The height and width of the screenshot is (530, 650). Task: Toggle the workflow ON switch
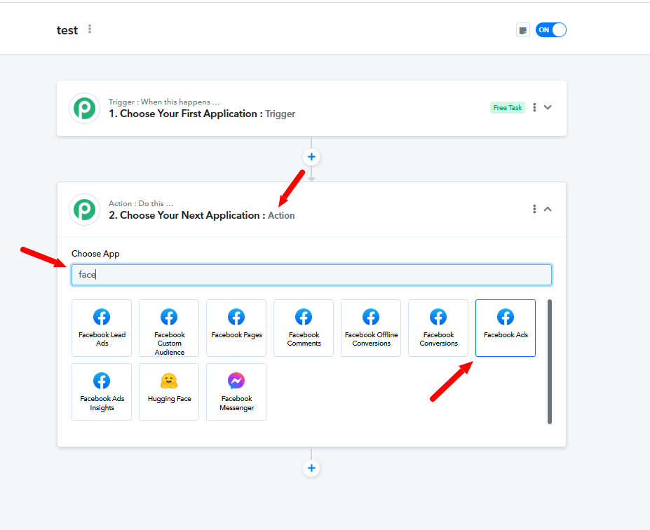coord(550,30)
